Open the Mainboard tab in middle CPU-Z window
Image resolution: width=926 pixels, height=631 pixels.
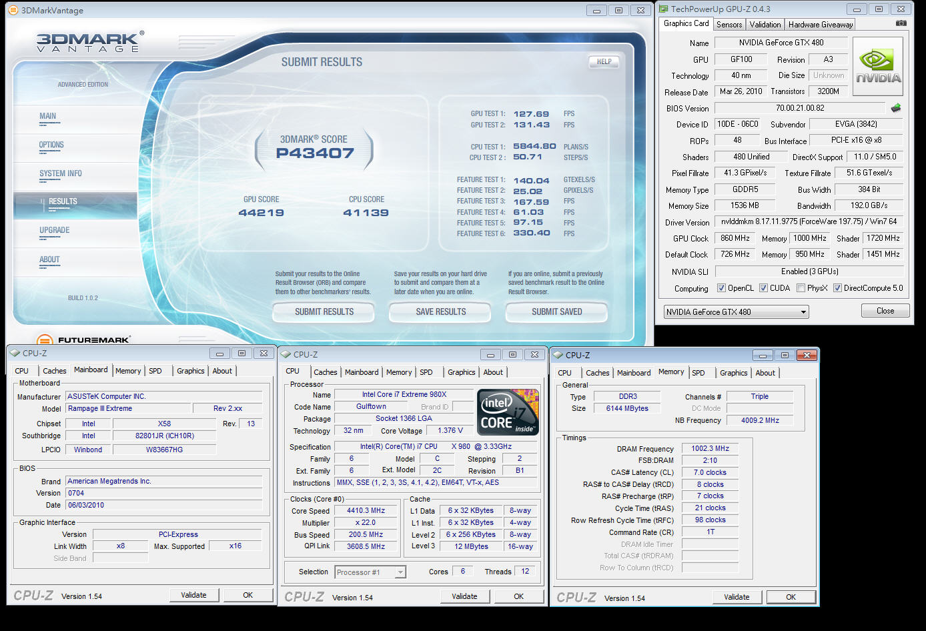[x=362, y=372]
